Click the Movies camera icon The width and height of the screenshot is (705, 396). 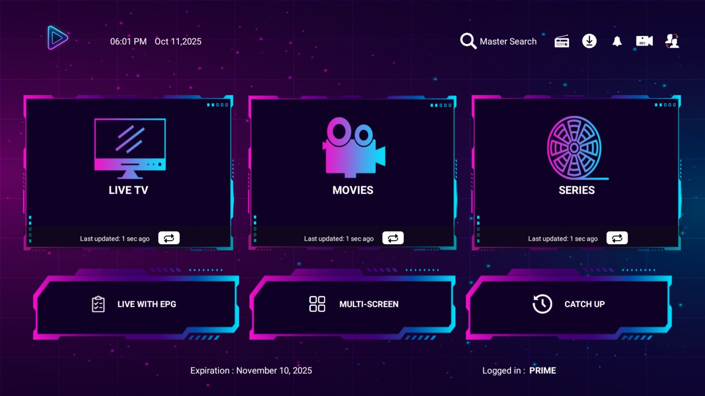pos(354,147)
